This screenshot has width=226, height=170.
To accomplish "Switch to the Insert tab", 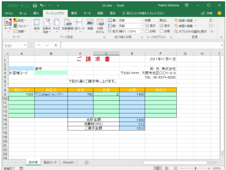I will (36, 13).
